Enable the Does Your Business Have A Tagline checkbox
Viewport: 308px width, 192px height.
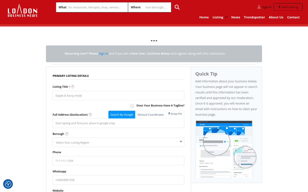coord(132,106)
